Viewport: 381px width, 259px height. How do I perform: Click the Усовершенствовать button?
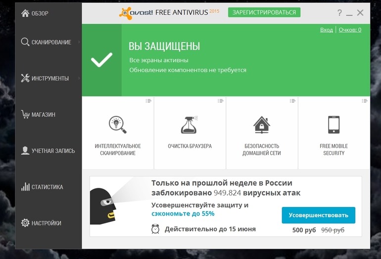[x=318, y=215]
